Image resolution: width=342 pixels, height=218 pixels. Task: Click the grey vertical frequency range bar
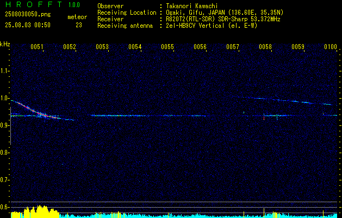(10, 126)
